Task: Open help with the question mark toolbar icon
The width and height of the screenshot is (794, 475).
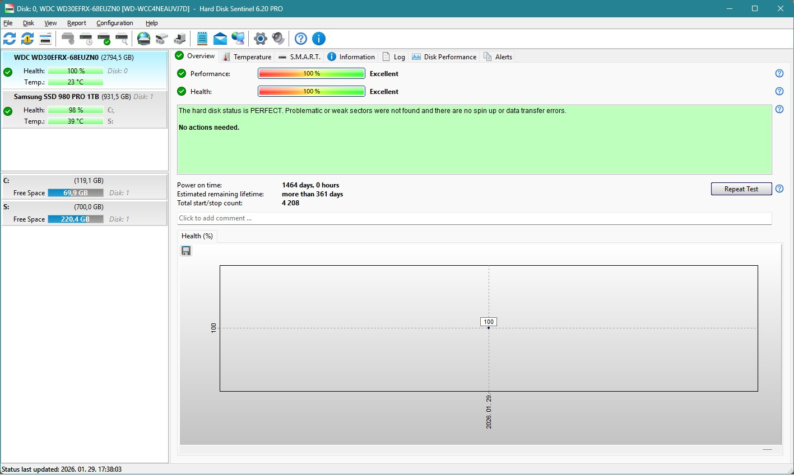Action: click(x=301, y=39)
